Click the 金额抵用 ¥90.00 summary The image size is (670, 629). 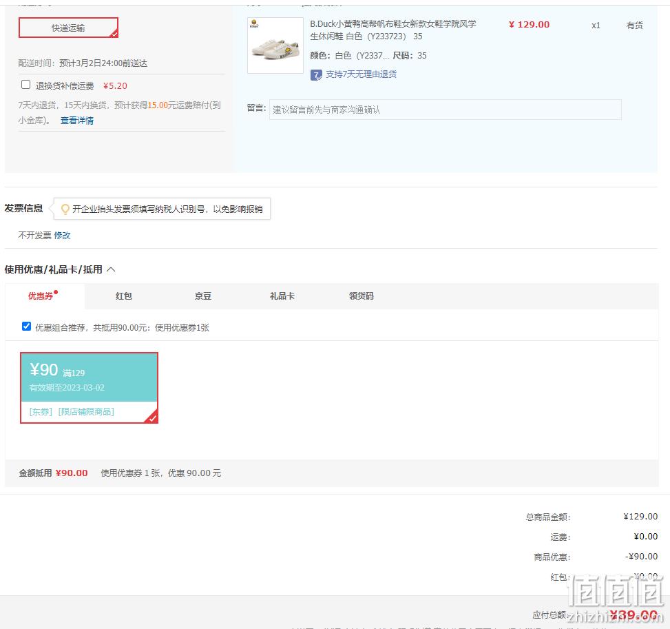tap(54, 473)
